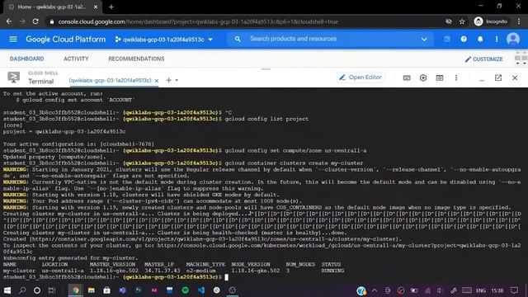
Task: Click the browser forward arrow
Action: (x=22, y=21)
